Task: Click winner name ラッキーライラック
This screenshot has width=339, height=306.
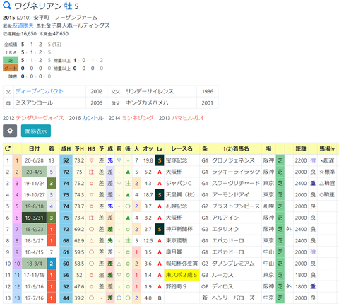Action: 236,172
